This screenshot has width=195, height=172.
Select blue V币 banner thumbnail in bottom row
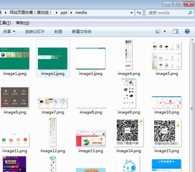167,165
